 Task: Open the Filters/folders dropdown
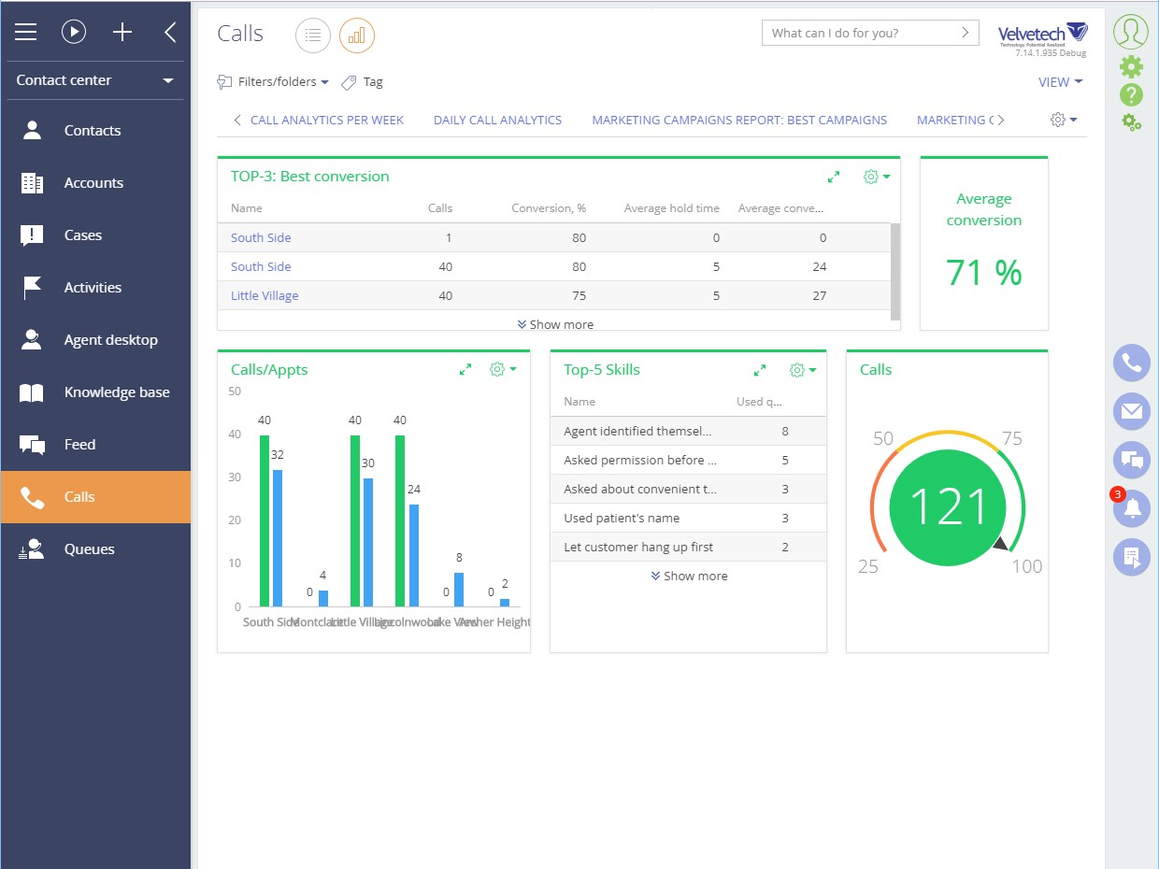[x=272, y=82]
